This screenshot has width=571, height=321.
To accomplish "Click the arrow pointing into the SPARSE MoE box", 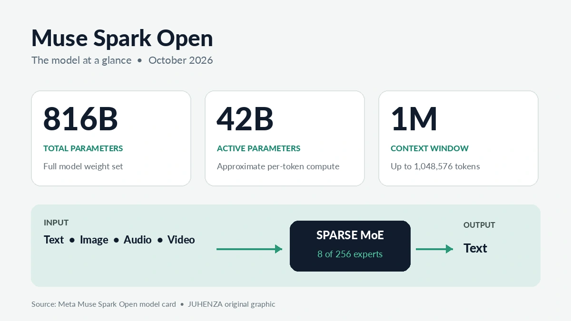I will click(249, 249).
